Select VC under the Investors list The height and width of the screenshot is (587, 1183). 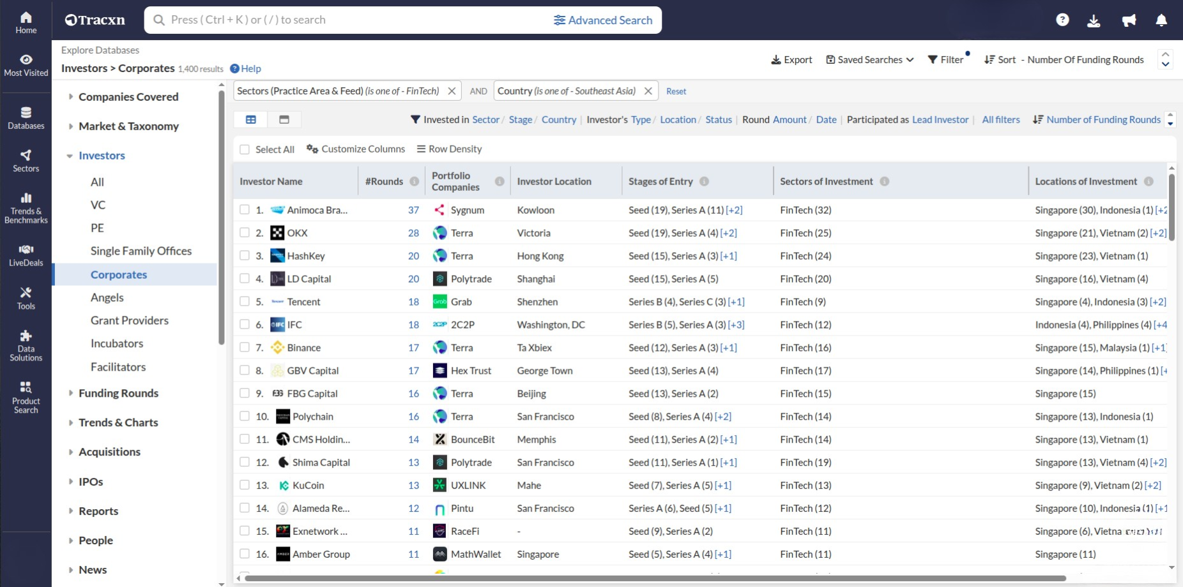click(x=98, y=205)
